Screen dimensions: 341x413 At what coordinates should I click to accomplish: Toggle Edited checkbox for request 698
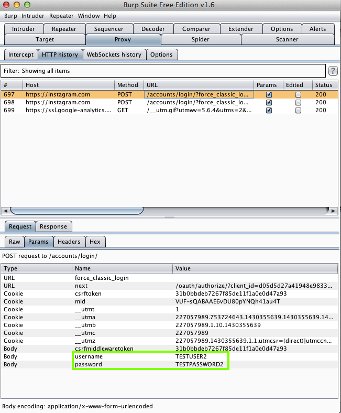pyautogui.click(x=298, y=102)
